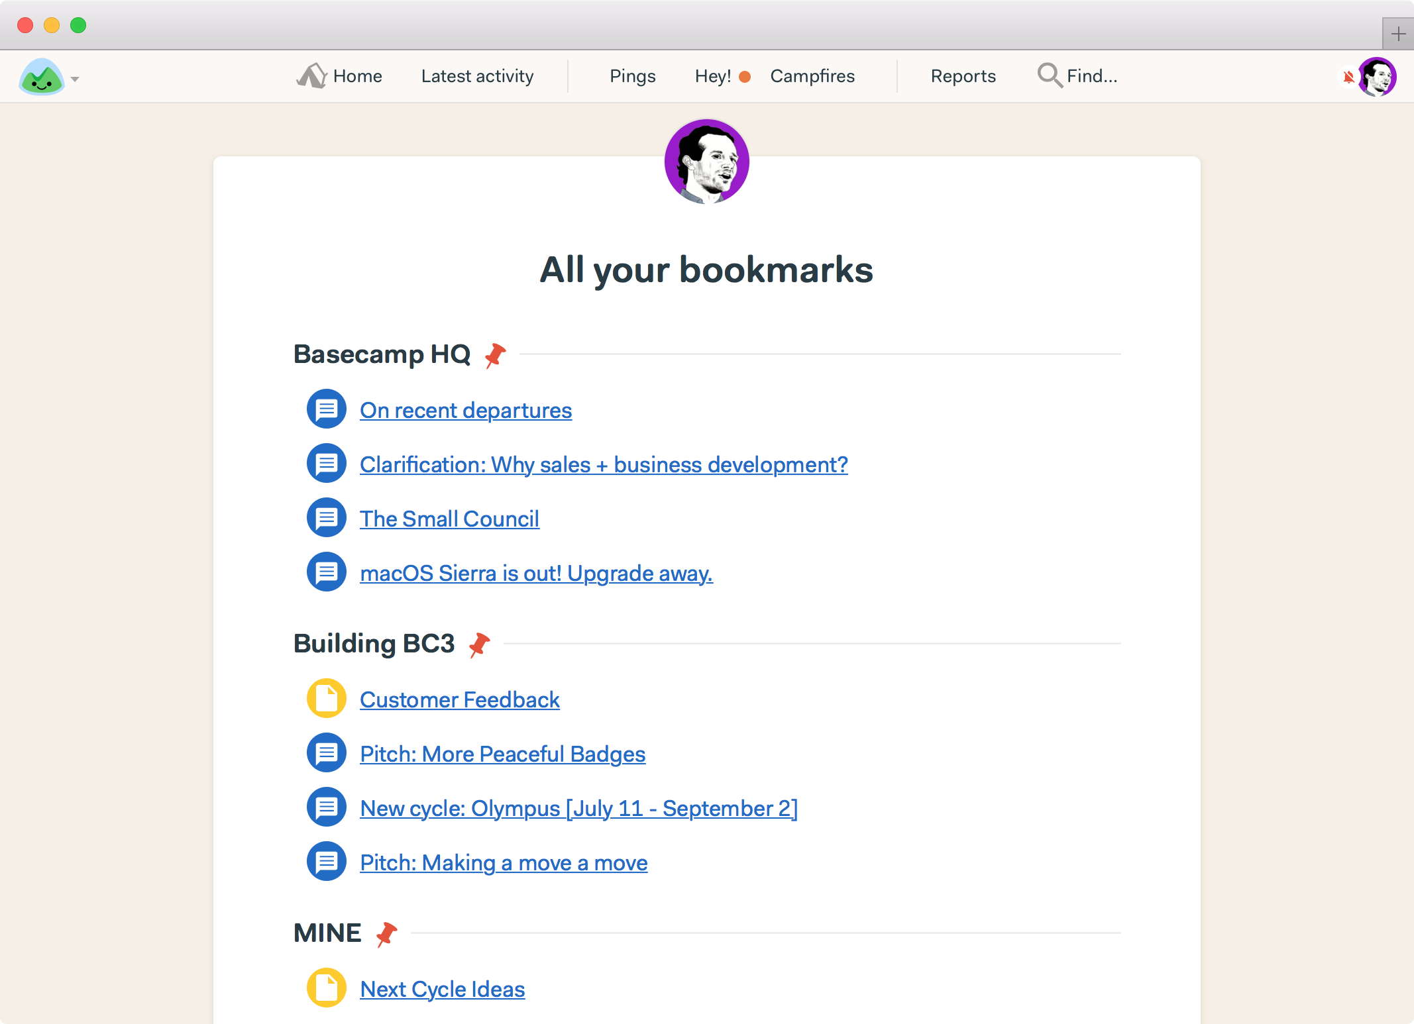Click the Basecamp logo icon
This screenshot has height=1024, width=1414.
pos(42,77)
